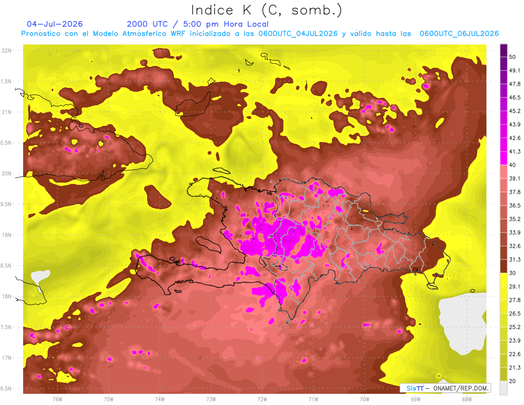Screen dimensions: 524x405
Task: Click the colorbar value "42.6"
Action: (x=515, y=138)
